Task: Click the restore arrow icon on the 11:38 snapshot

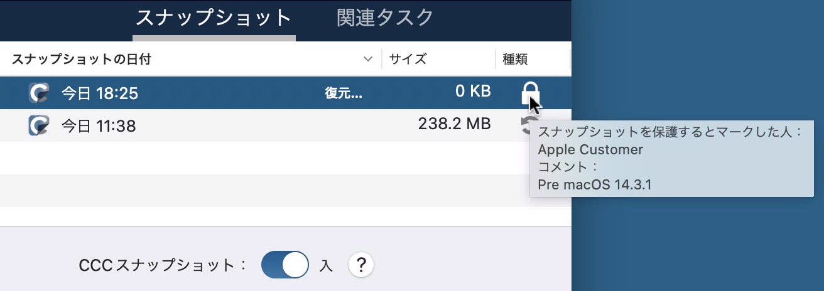Action: [x=526, y=124]
